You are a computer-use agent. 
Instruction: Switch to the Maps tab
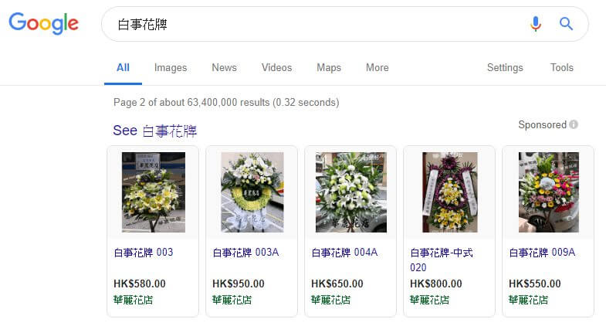coord(329,68)
